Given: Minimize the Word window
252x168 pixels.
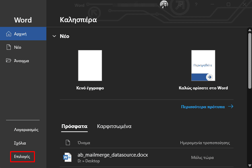Looking at the screenshot, I should coord(212,4).
